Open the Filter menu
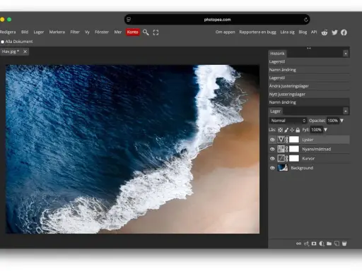Viewport: 362px width, 271px height. [75, 32]
